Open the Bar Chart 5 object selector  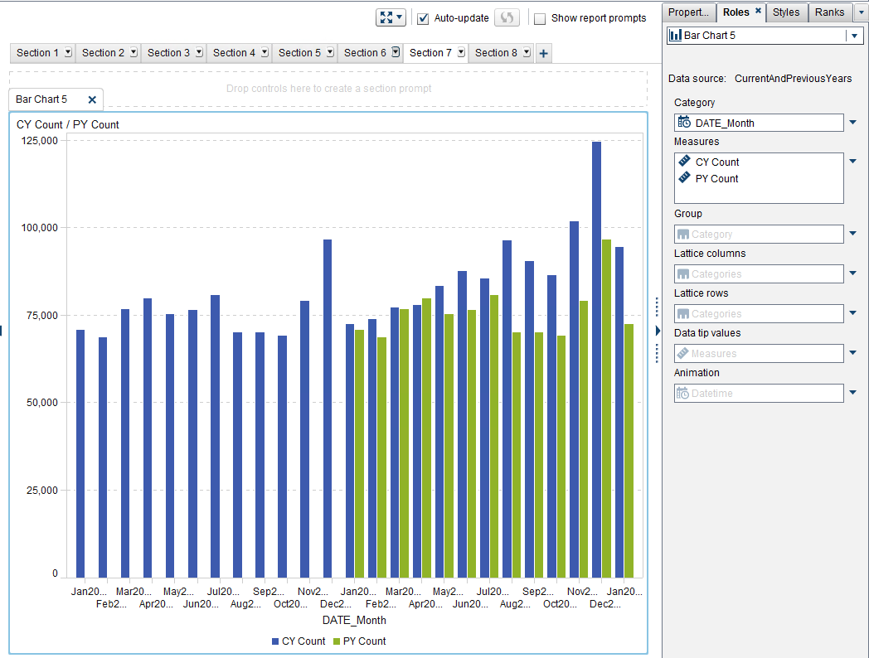tap(852, 36)
